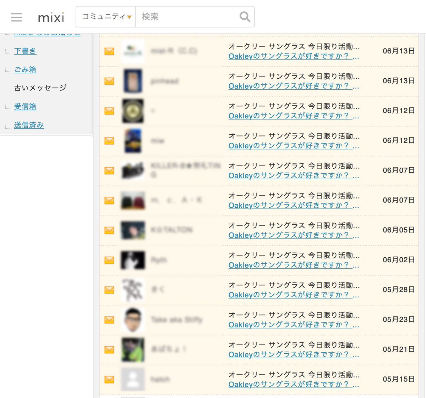Click envelope icon of second 06月13日 message
The image size is (426, 398).
coord(109,81)
